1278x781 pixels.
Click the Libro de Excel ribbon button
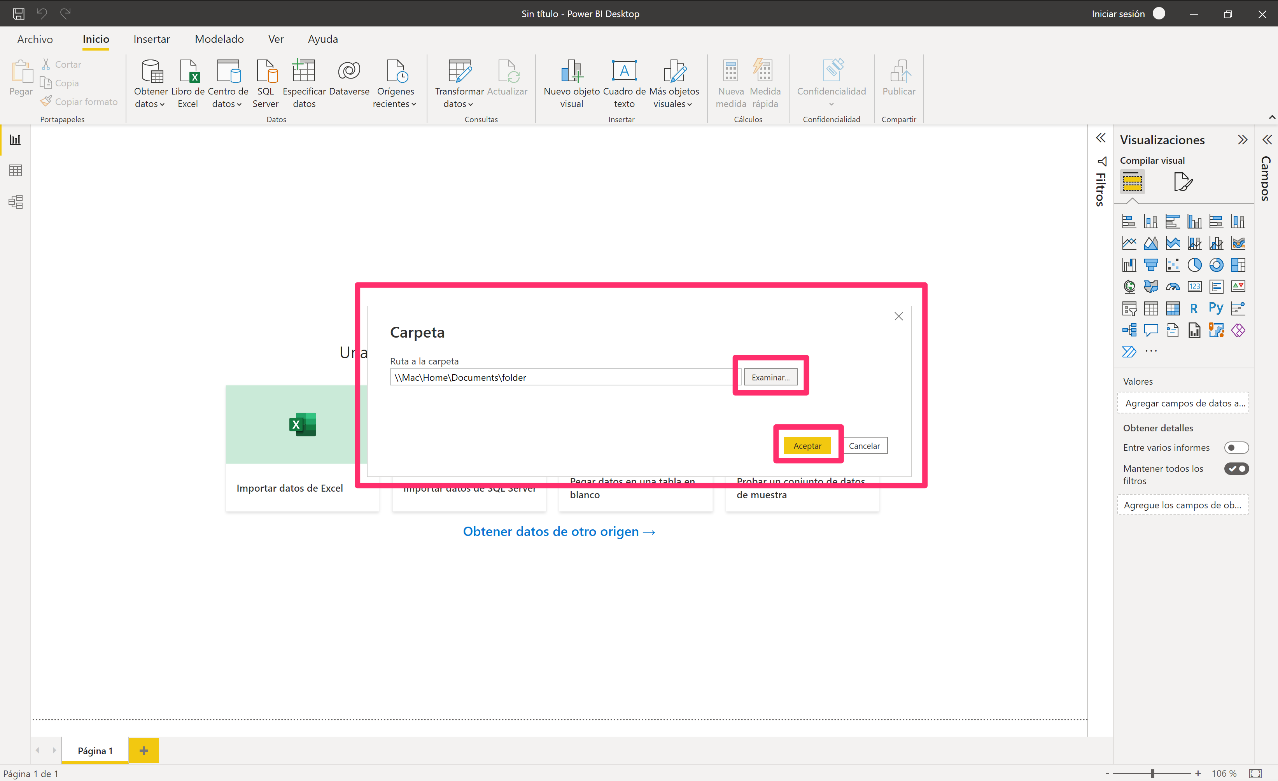[x=188, y=84]
